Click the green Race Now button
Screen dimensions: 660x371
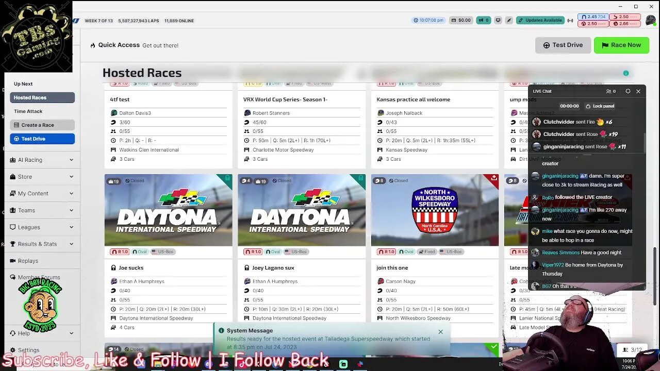pyautogui.click(x=621, y=45)
